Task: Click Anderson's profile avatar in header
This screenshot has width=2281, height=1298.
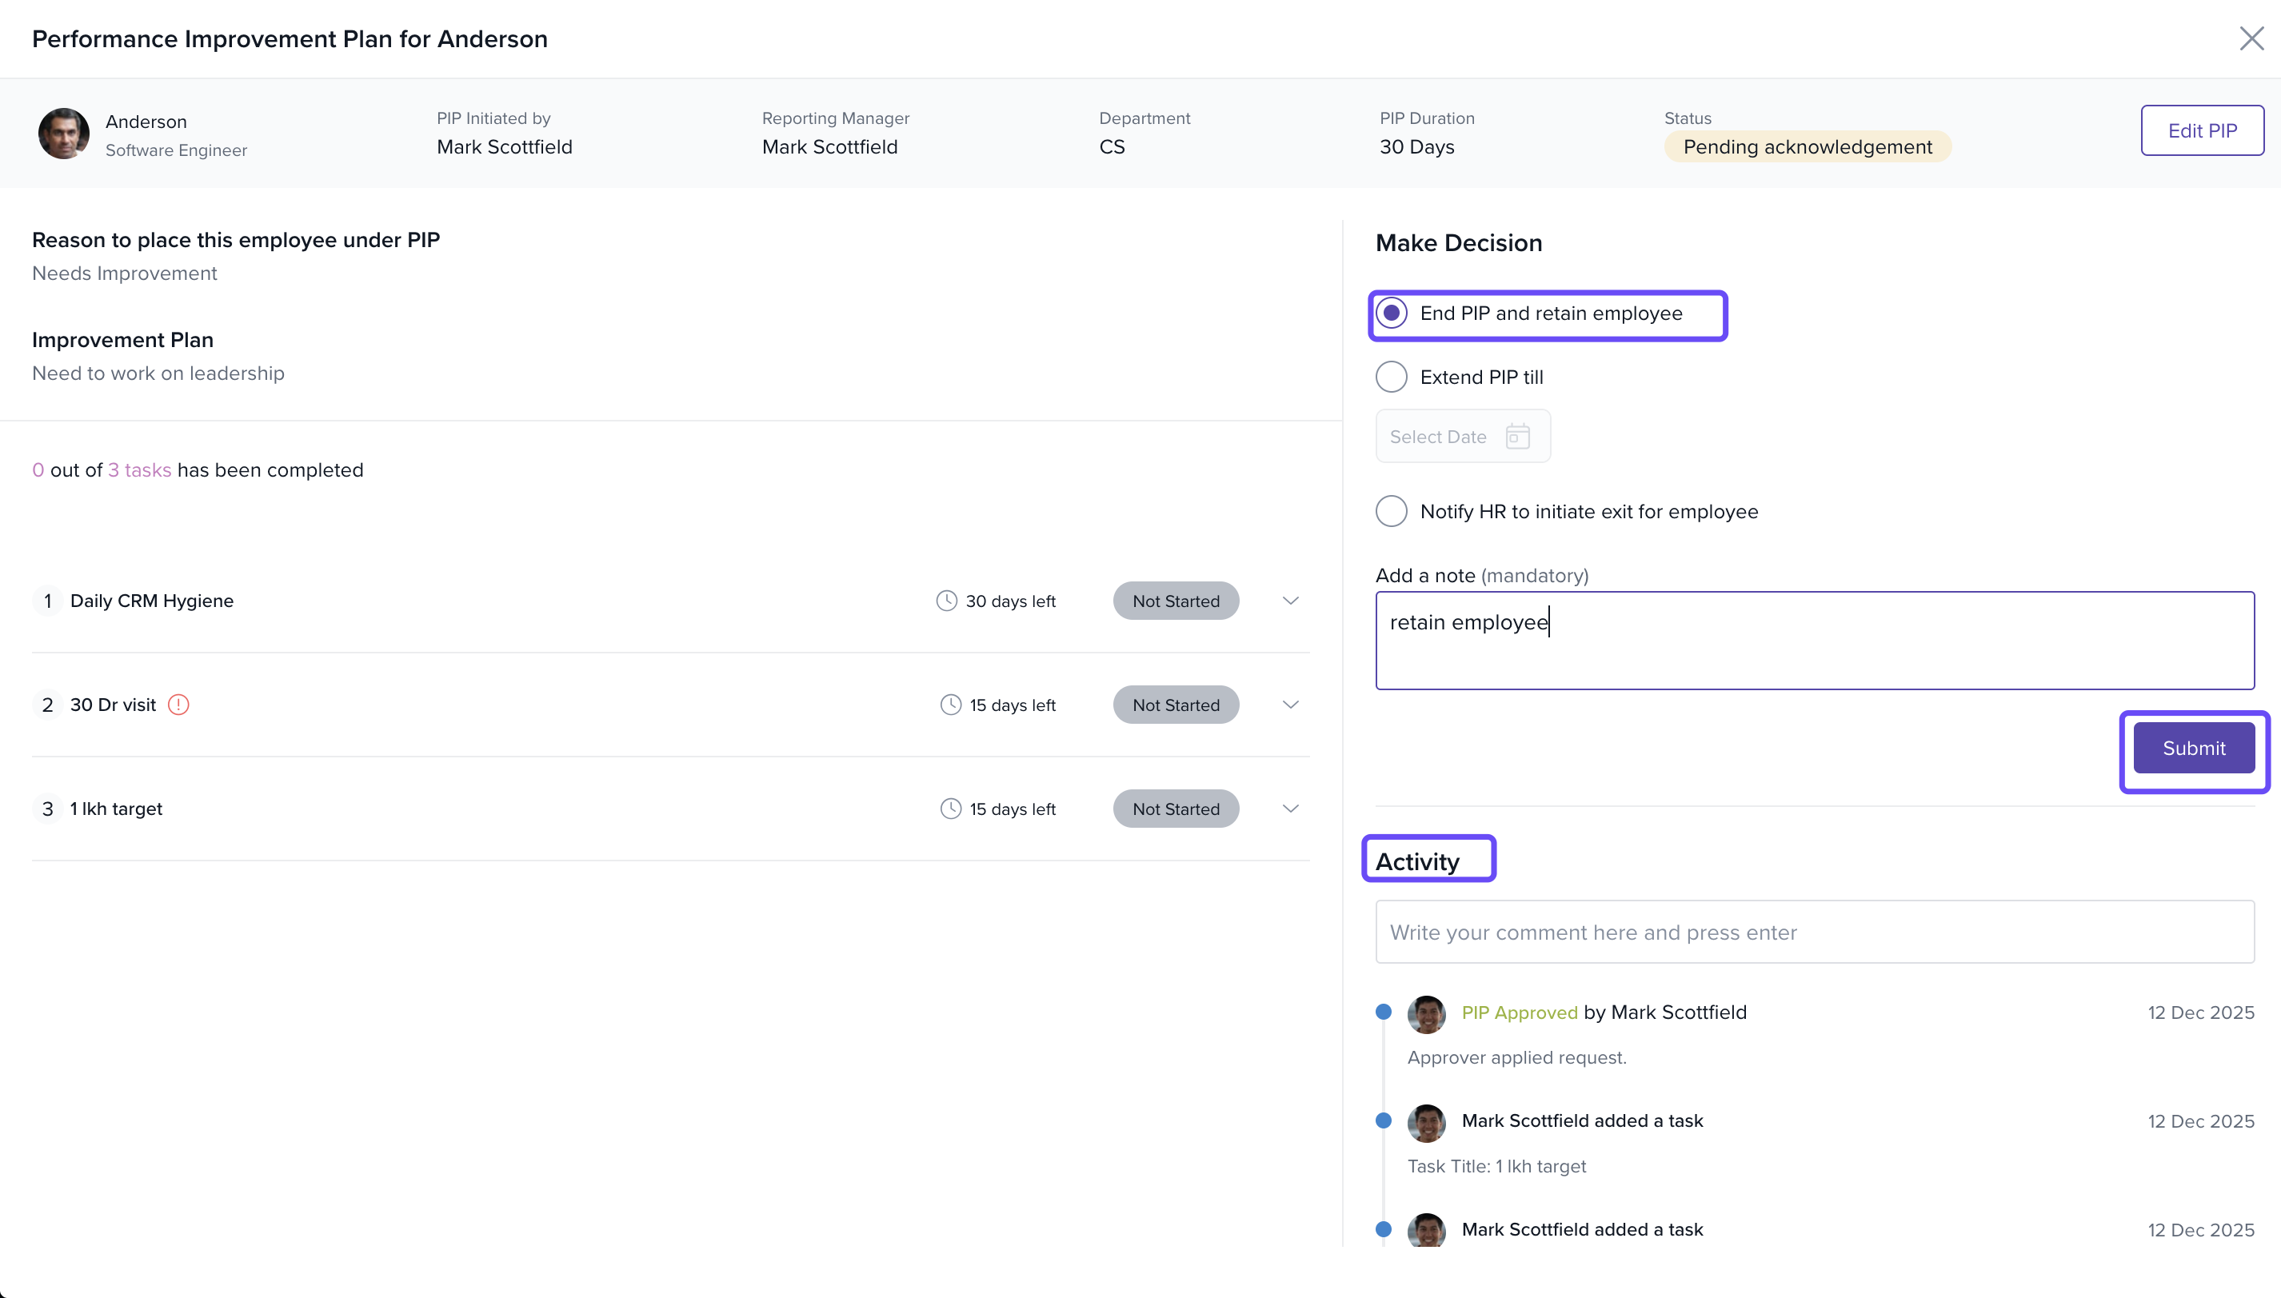Action: coord(63,134)
